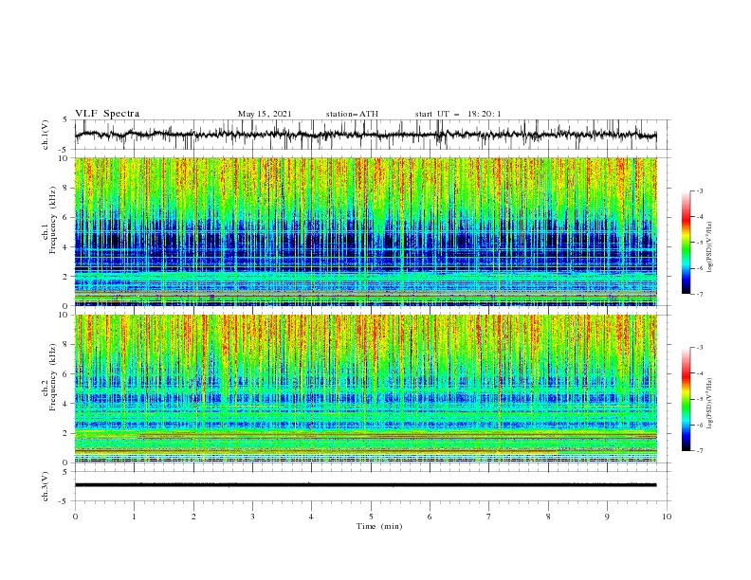This screenshot has height=580, width=751.
Task: Click the "station=ATH" label
Action: (x=352, y=114)
